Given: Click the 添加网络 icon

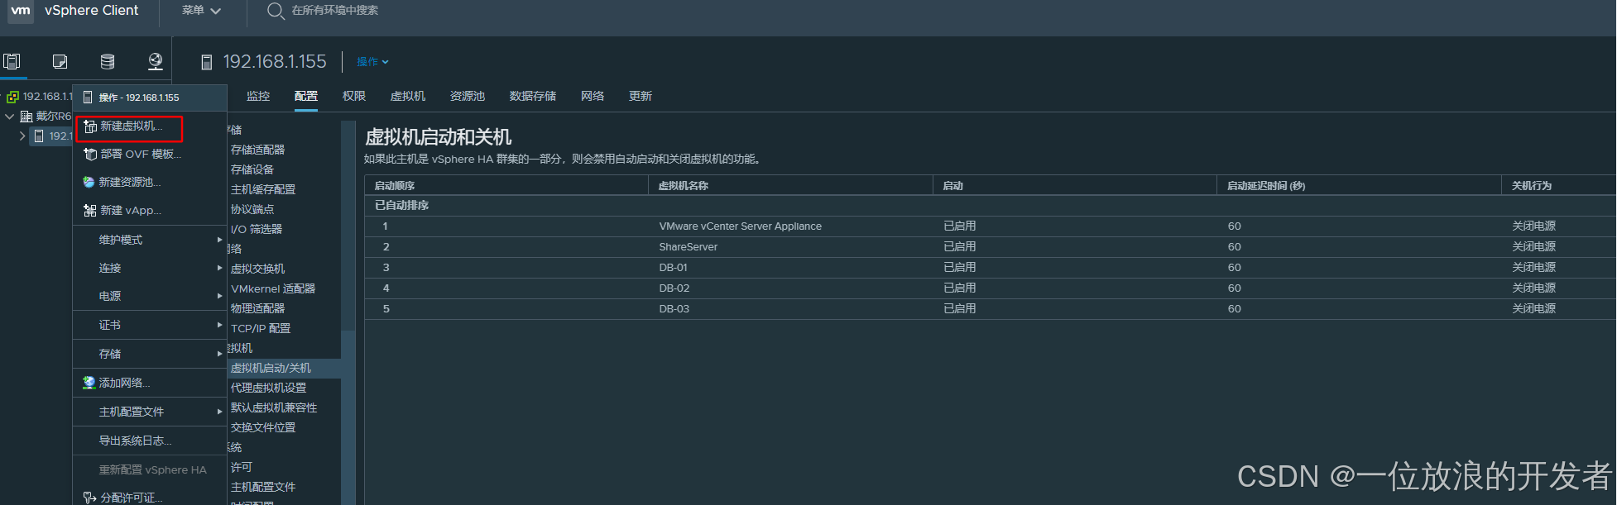Looking at the screenshot, I should [x=89, y=383].
